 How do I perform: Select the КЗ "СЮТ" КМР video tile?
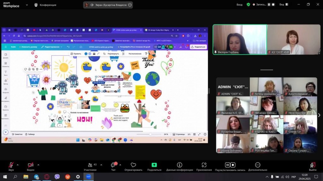tap(294, 40)
